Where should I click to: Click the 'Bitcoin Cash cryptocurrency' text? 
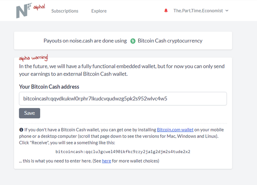pos(170,41)
